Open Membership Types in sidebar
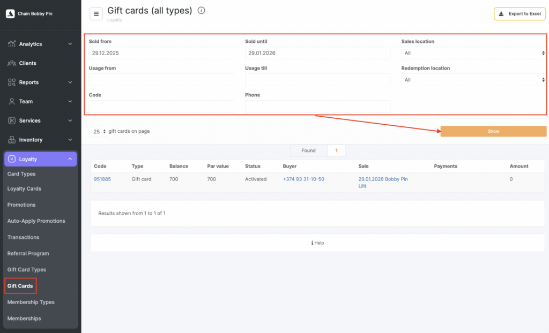Viewport: 549px width, 333px height. [31, 302]
